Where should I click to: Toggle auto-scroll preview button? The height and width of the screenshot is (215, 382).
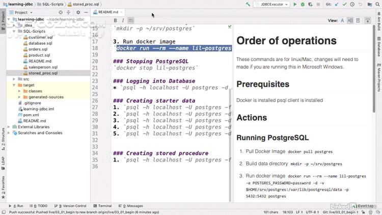click(368, 20)
